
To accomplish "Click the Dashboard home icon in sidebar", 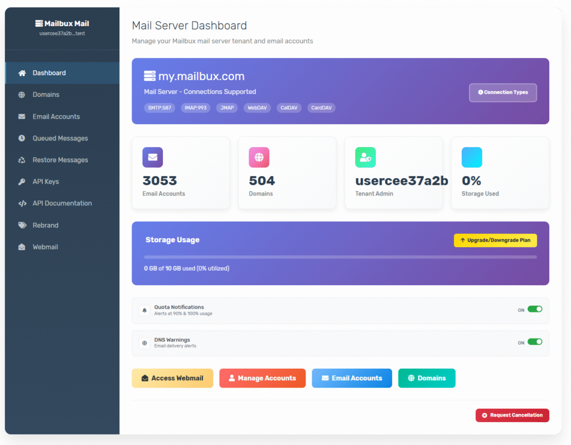I will [22, 73].
